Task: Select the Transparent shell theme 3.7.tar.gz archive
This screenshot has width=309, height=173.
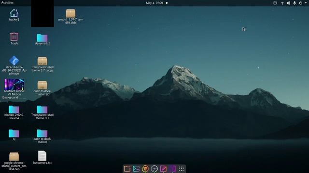Action: click(x=42, y=61)
